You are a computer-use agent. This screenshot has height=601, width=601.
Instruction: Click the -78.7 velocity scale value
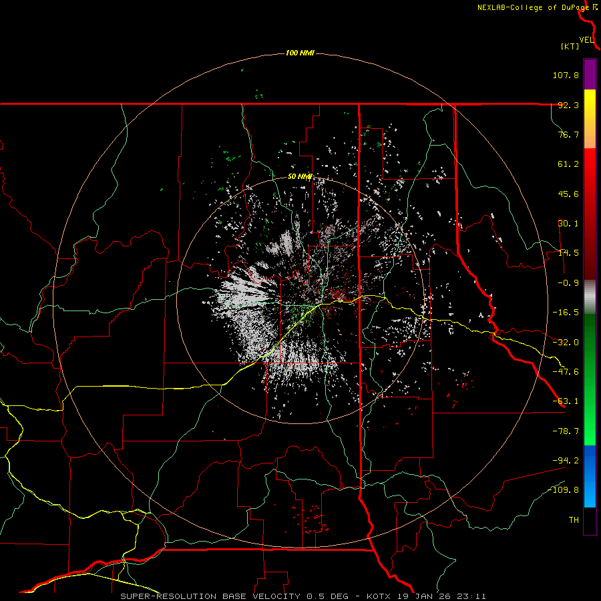566,431
